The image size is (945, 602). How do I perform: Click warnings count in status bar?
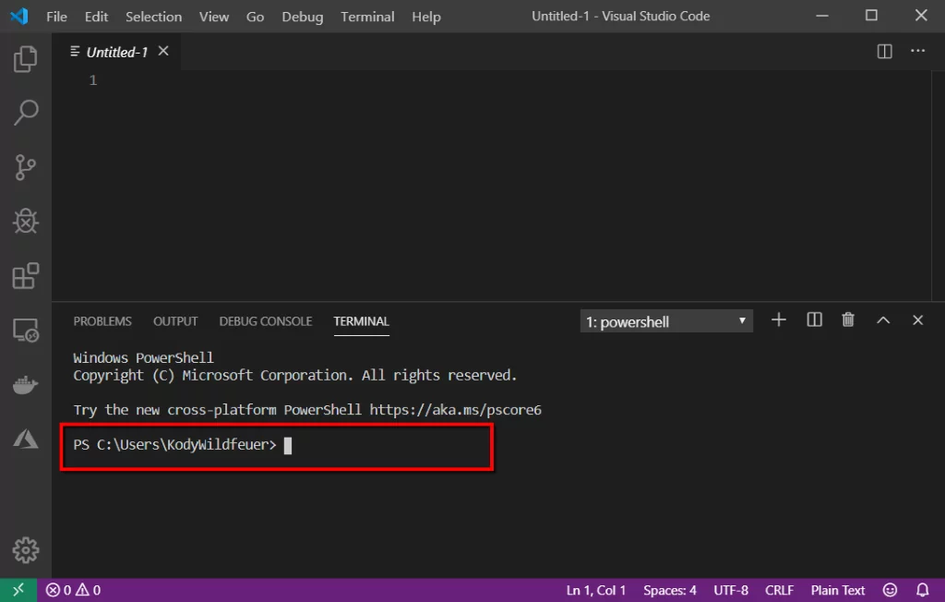(x=89, y=590)
